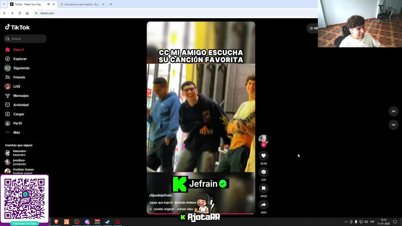The image size is (402, 226).
Task: Open the orange A app in taskbar
Action: 67,222
